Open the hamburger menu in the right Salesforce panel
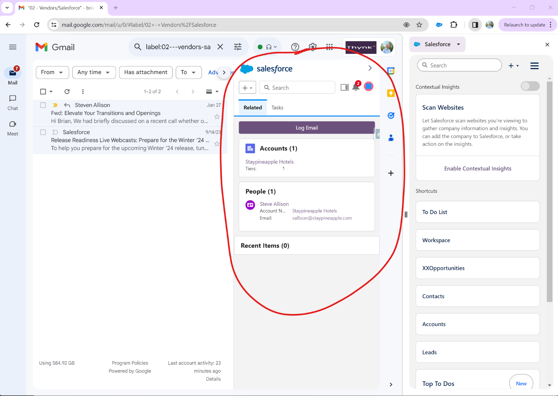Image resolution: width=558 pixels, height=396 pixels. point(534,66)
